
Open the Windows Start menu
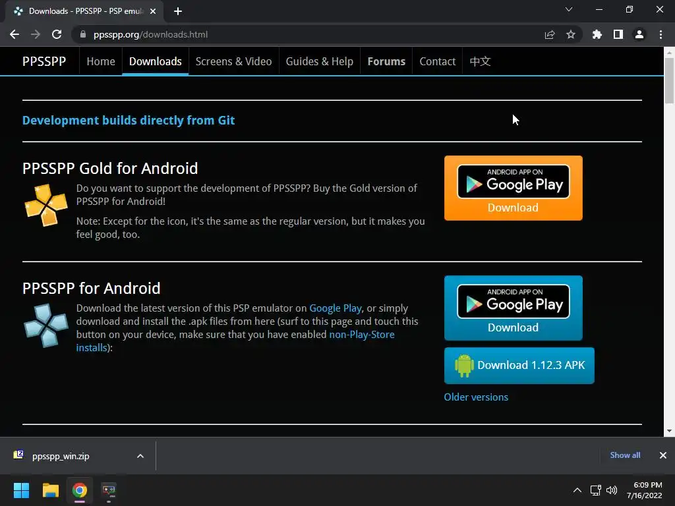coord(21,490)
